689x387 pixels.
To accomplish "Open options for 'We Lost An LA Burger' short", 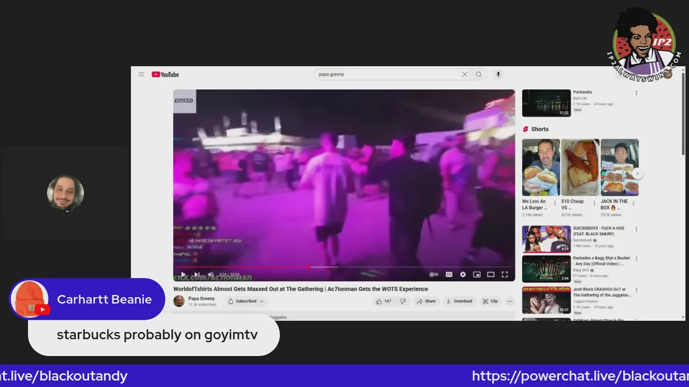I will click(555, 204).
